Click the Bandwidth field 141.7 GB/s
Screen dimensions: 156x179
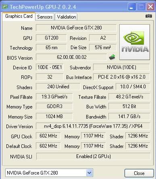coord(129,117)
